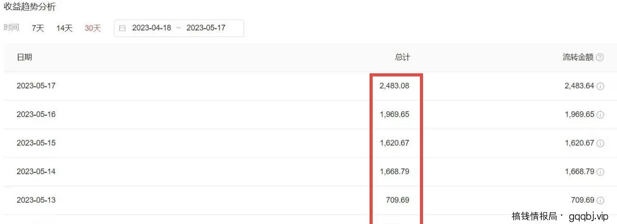Image resolution: width=617 pixels, height=224 pixels.
Task: Click info icon in 2023-05-15 row
Action: pyautogui.click(x=600, y=143)
